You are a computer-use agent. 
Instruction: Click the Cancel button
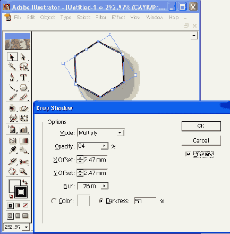[201, 140]
